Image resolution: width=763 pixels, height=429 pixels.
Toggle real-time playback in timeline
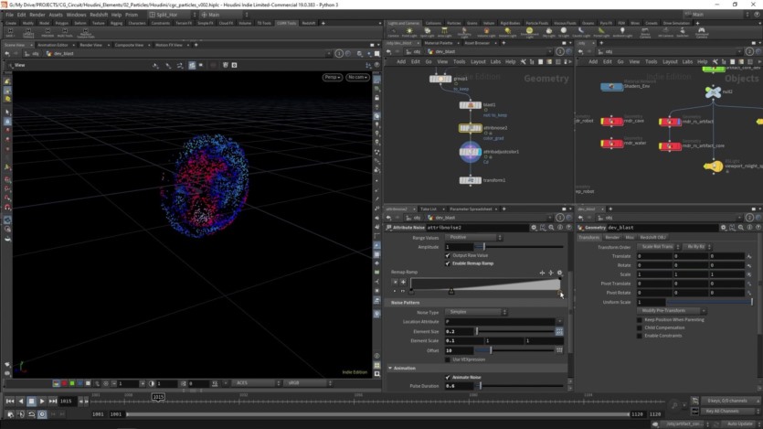tap(42, 414)
